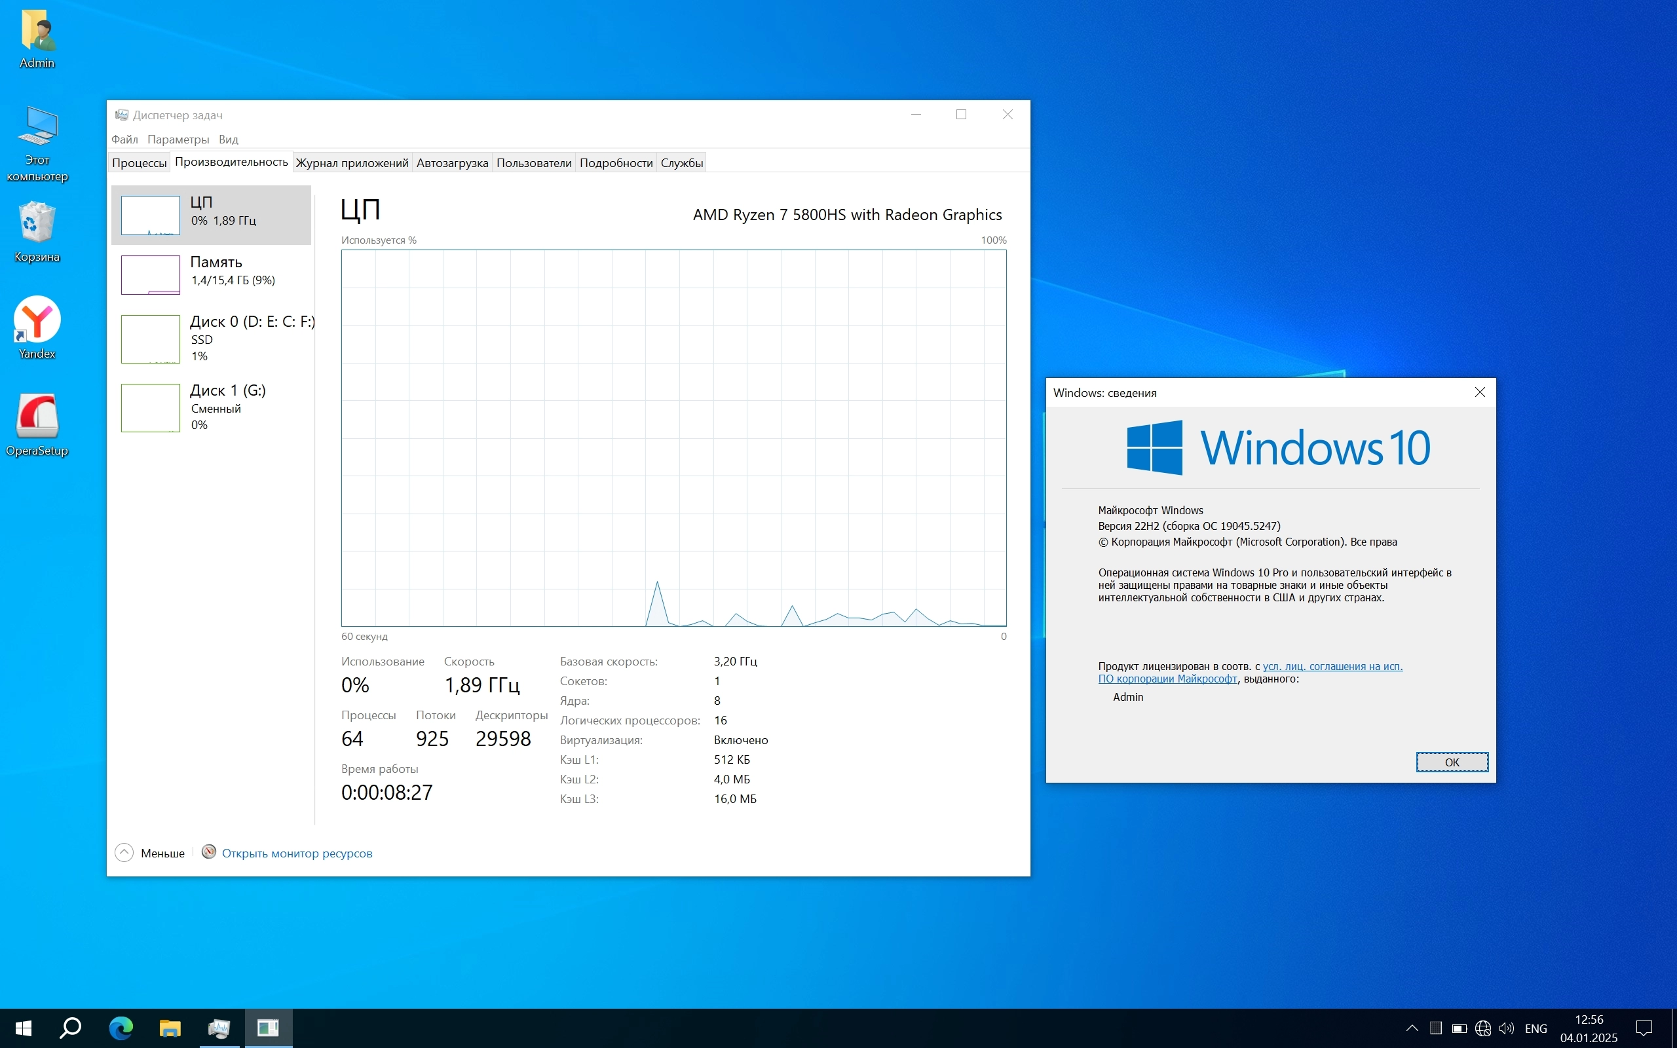Open the Открыть монитор ресурсов link
Screen dimensions: 1677x1048
(297, 853)
